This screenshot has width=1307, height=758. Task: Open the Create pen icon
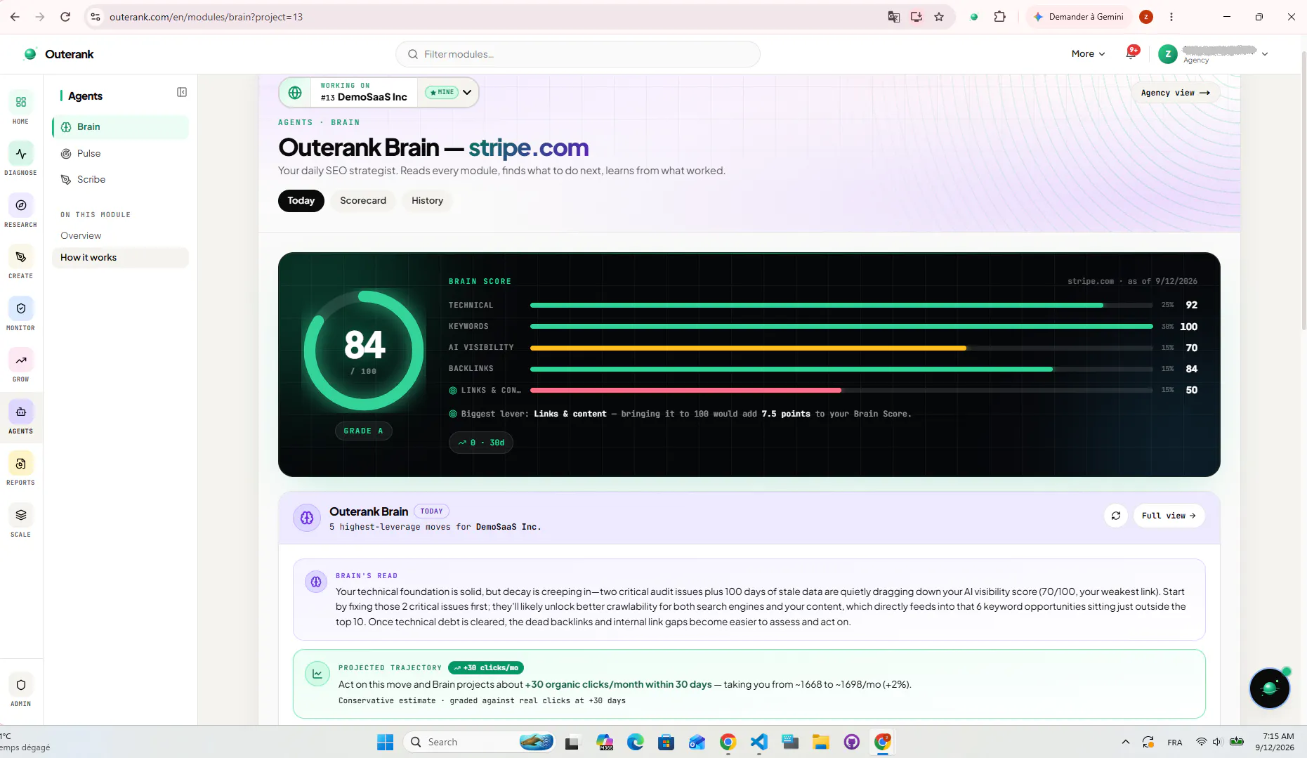click(x=21, y=257)
